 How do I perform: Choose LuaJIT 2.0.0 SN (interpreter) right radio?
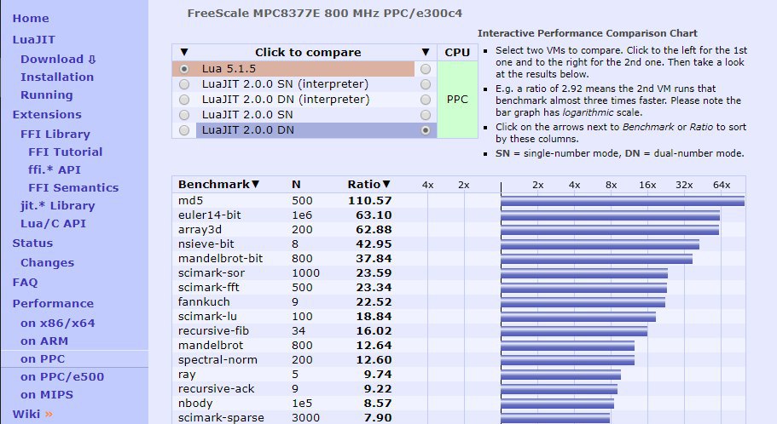pos(425,84)
